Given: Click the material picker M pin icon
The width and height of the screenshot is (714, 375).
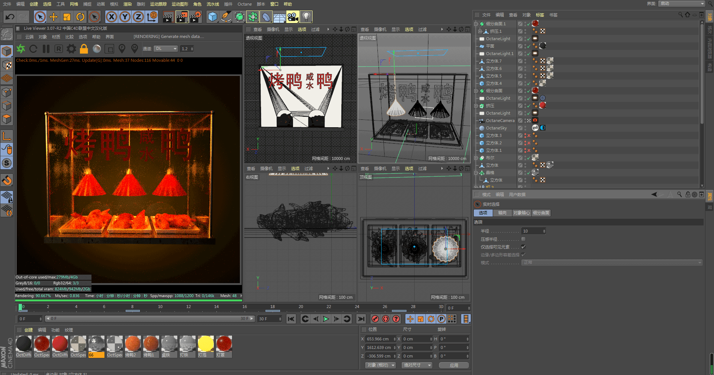Looking at the screenshot, I should tap(135, 49).
